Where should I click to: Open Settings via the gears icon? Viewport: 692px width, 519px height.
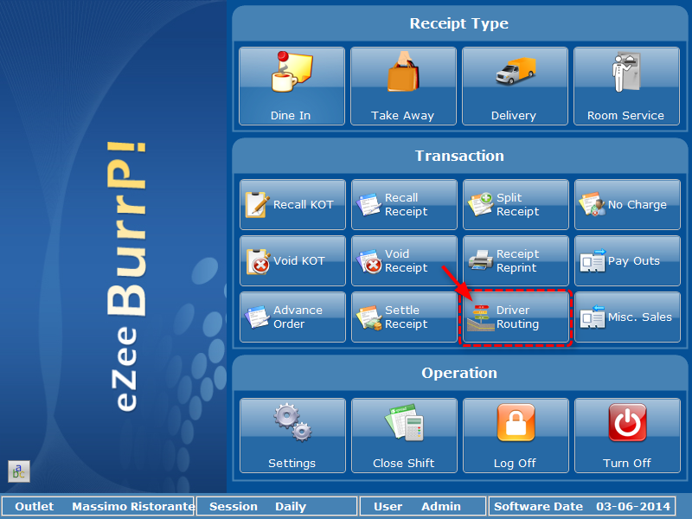click(x=292, y=422)
